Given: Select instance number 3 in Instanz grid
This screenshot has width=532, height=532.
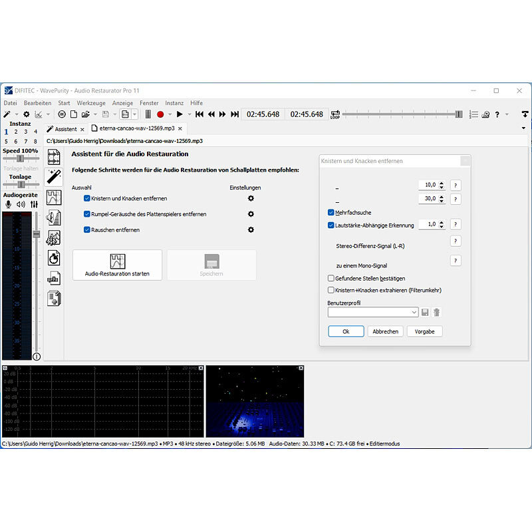Looking at the screenshot, I should coord(25,132).
